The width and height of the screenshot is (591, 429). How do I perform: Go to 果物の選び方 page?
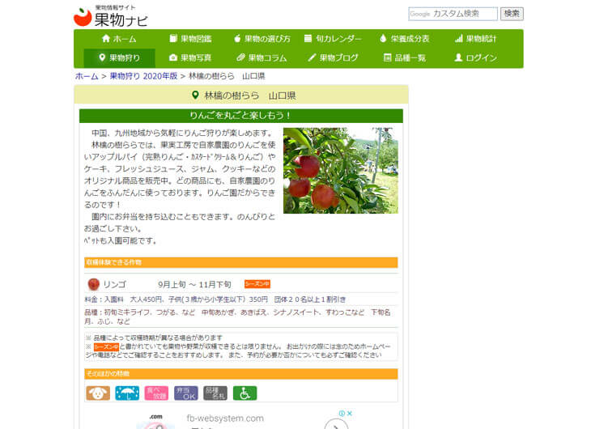point(262,39)
